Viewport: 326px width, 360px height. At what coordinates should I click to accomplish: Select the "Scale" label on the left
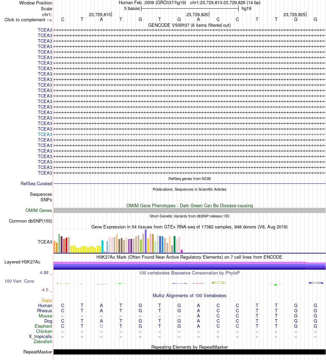[46, 9]
